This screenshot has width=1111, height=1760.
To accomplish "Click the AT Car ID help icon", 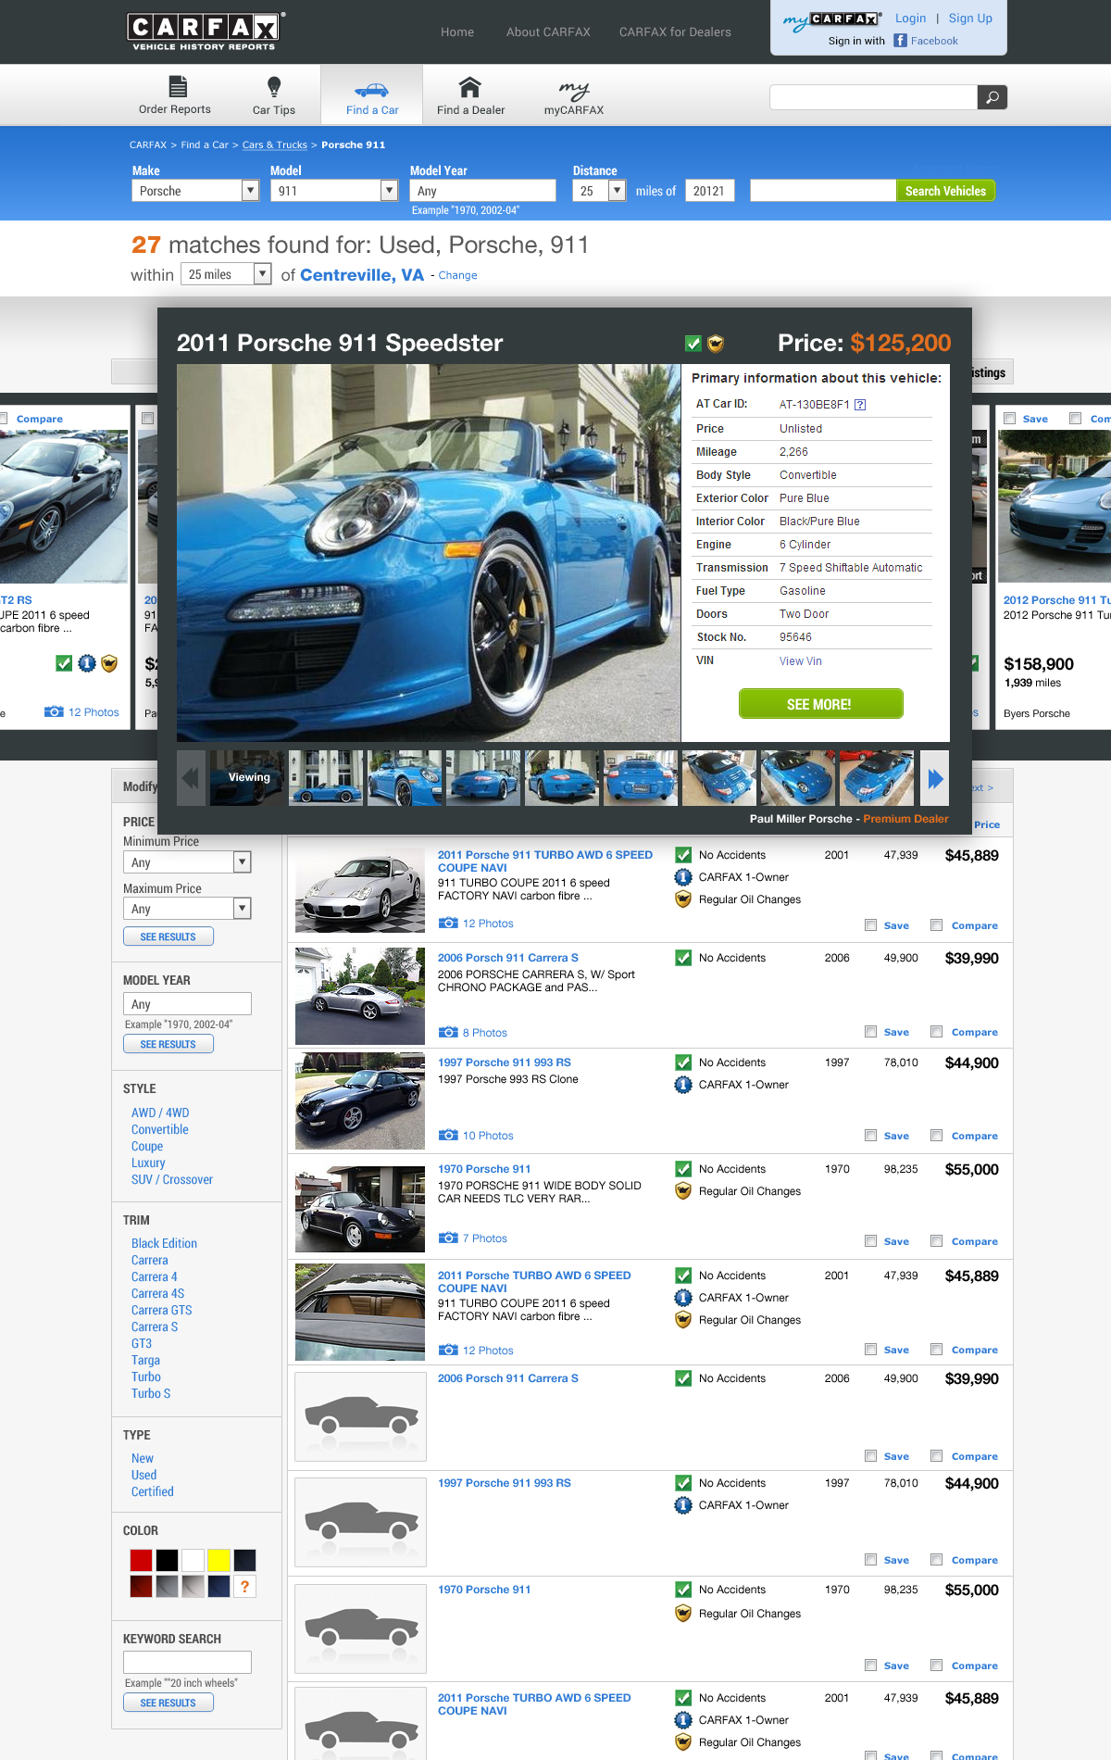I will pos(860,405).
